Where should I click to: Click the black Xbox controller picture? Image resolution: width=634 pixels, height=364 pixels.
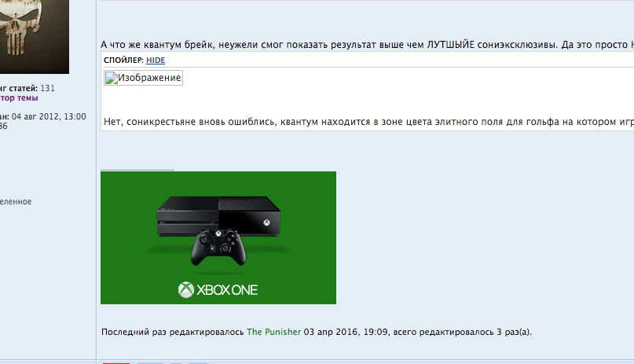pyautogui.click(x=218, y=248)
